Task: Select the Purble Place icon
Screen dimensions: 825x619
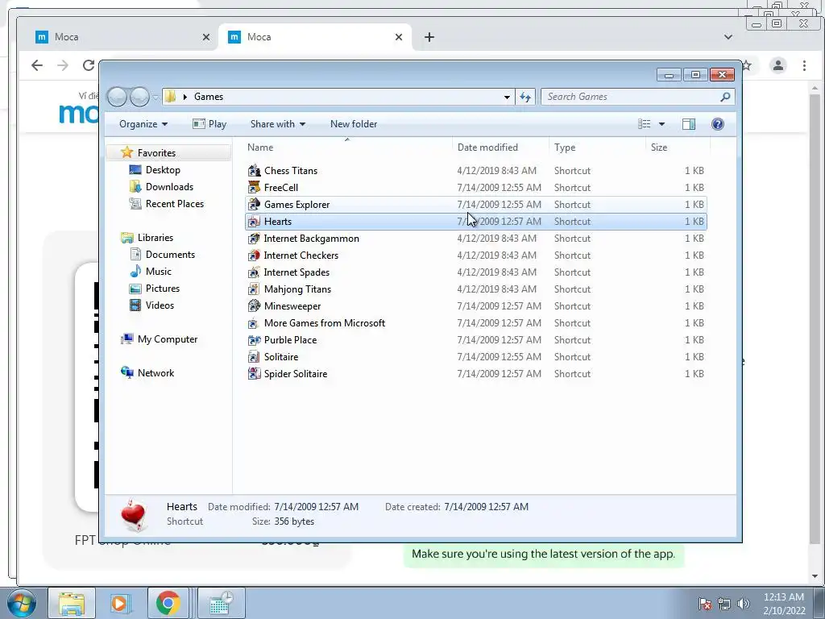Action: pos(254,340)
